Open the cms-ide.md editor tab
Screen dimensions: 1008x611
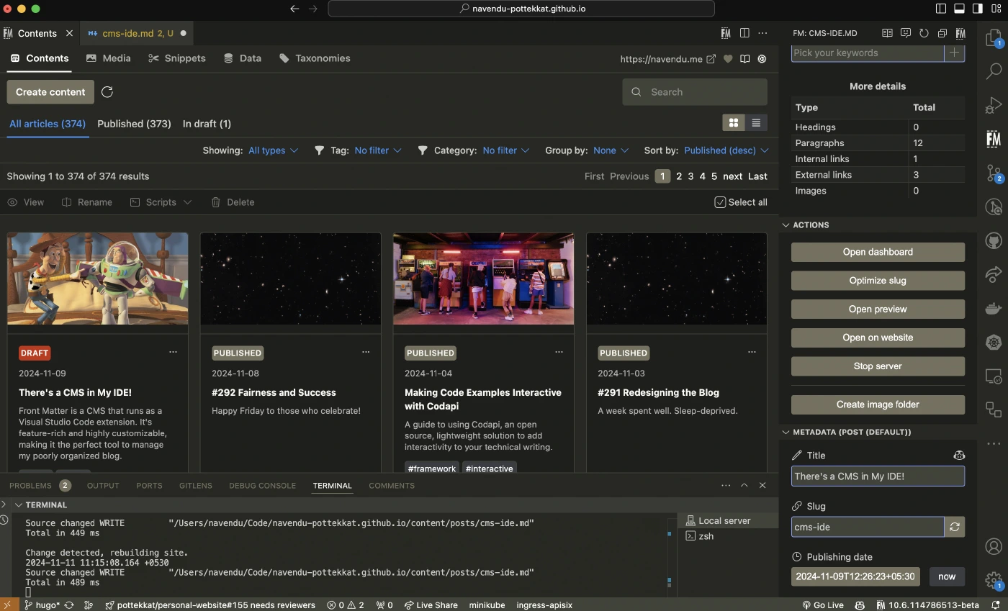(137, 33)
